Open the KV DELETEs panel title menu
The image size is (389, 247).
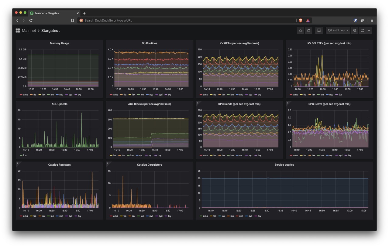point(329,43)
